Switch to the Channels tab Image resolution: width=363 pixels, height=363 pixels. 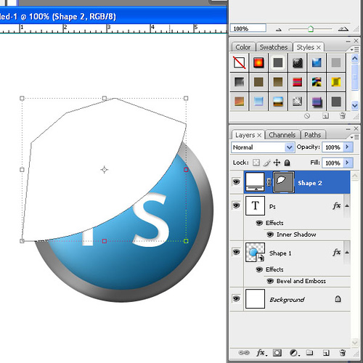[x=282, y=135]
